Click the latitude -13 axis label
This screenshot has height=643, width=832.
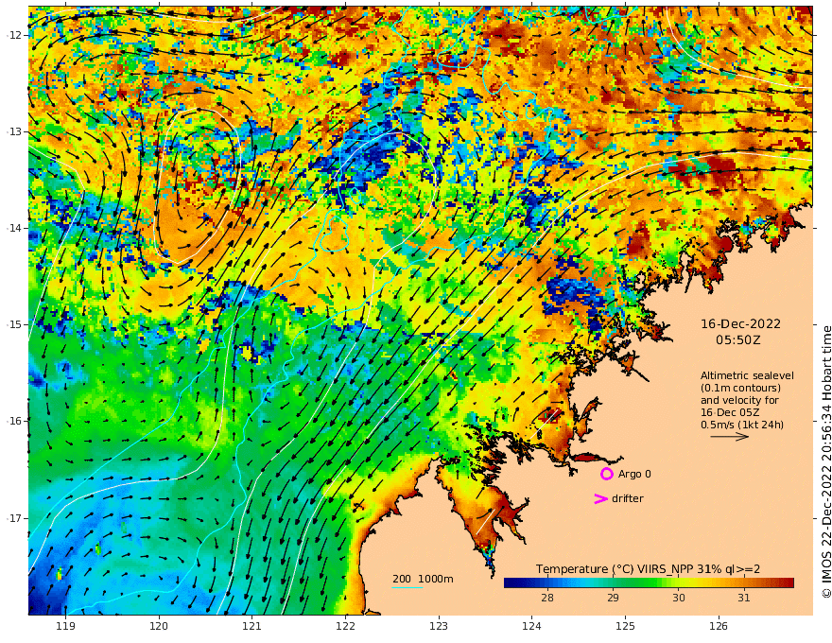(x=15, y=131)
